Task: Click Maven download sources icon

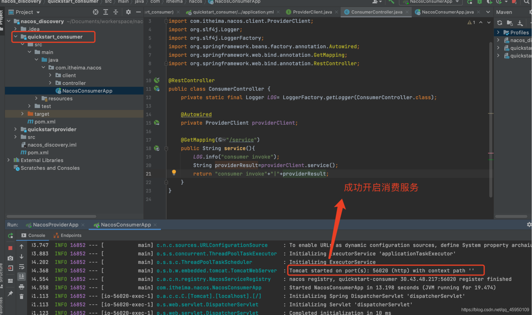Action: tap(520, 23)
